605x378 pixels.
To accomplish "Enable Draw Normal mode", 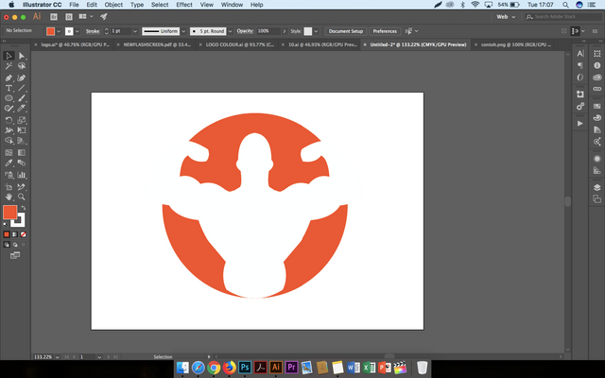I will (7, 245).
